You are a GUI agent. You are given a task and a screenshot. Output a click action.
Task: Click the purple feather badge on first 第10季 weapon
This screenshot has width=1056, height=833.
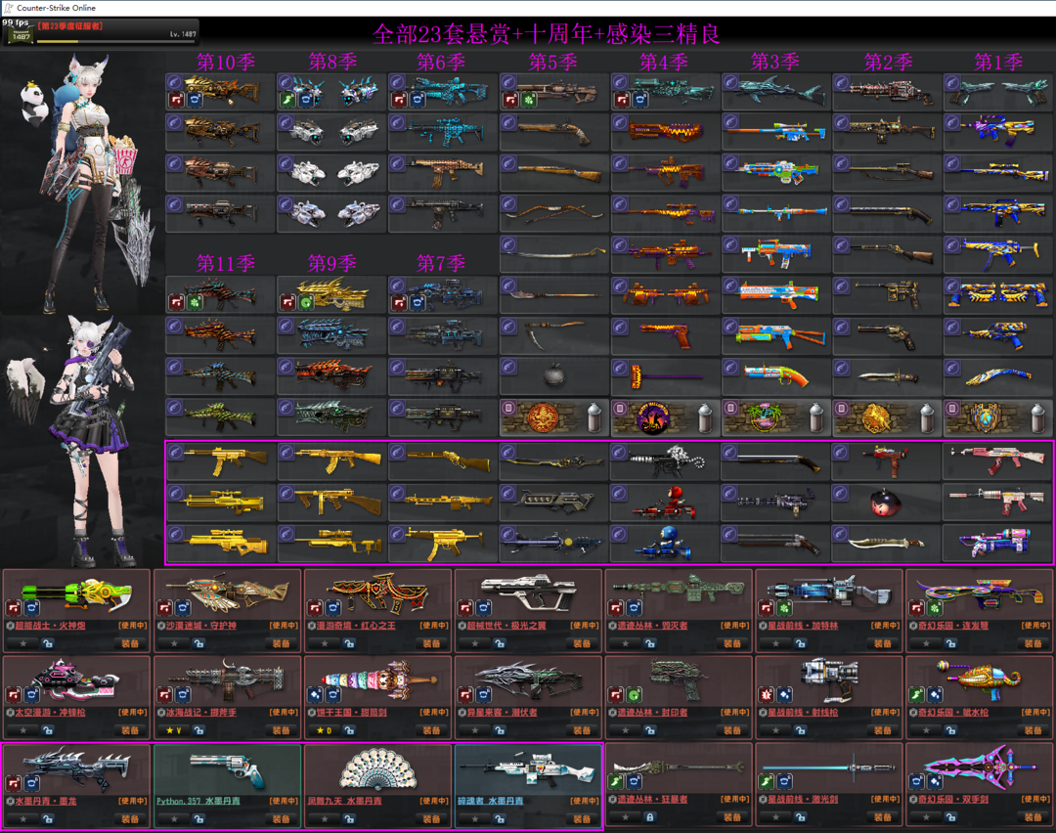[x=174, y=82]
